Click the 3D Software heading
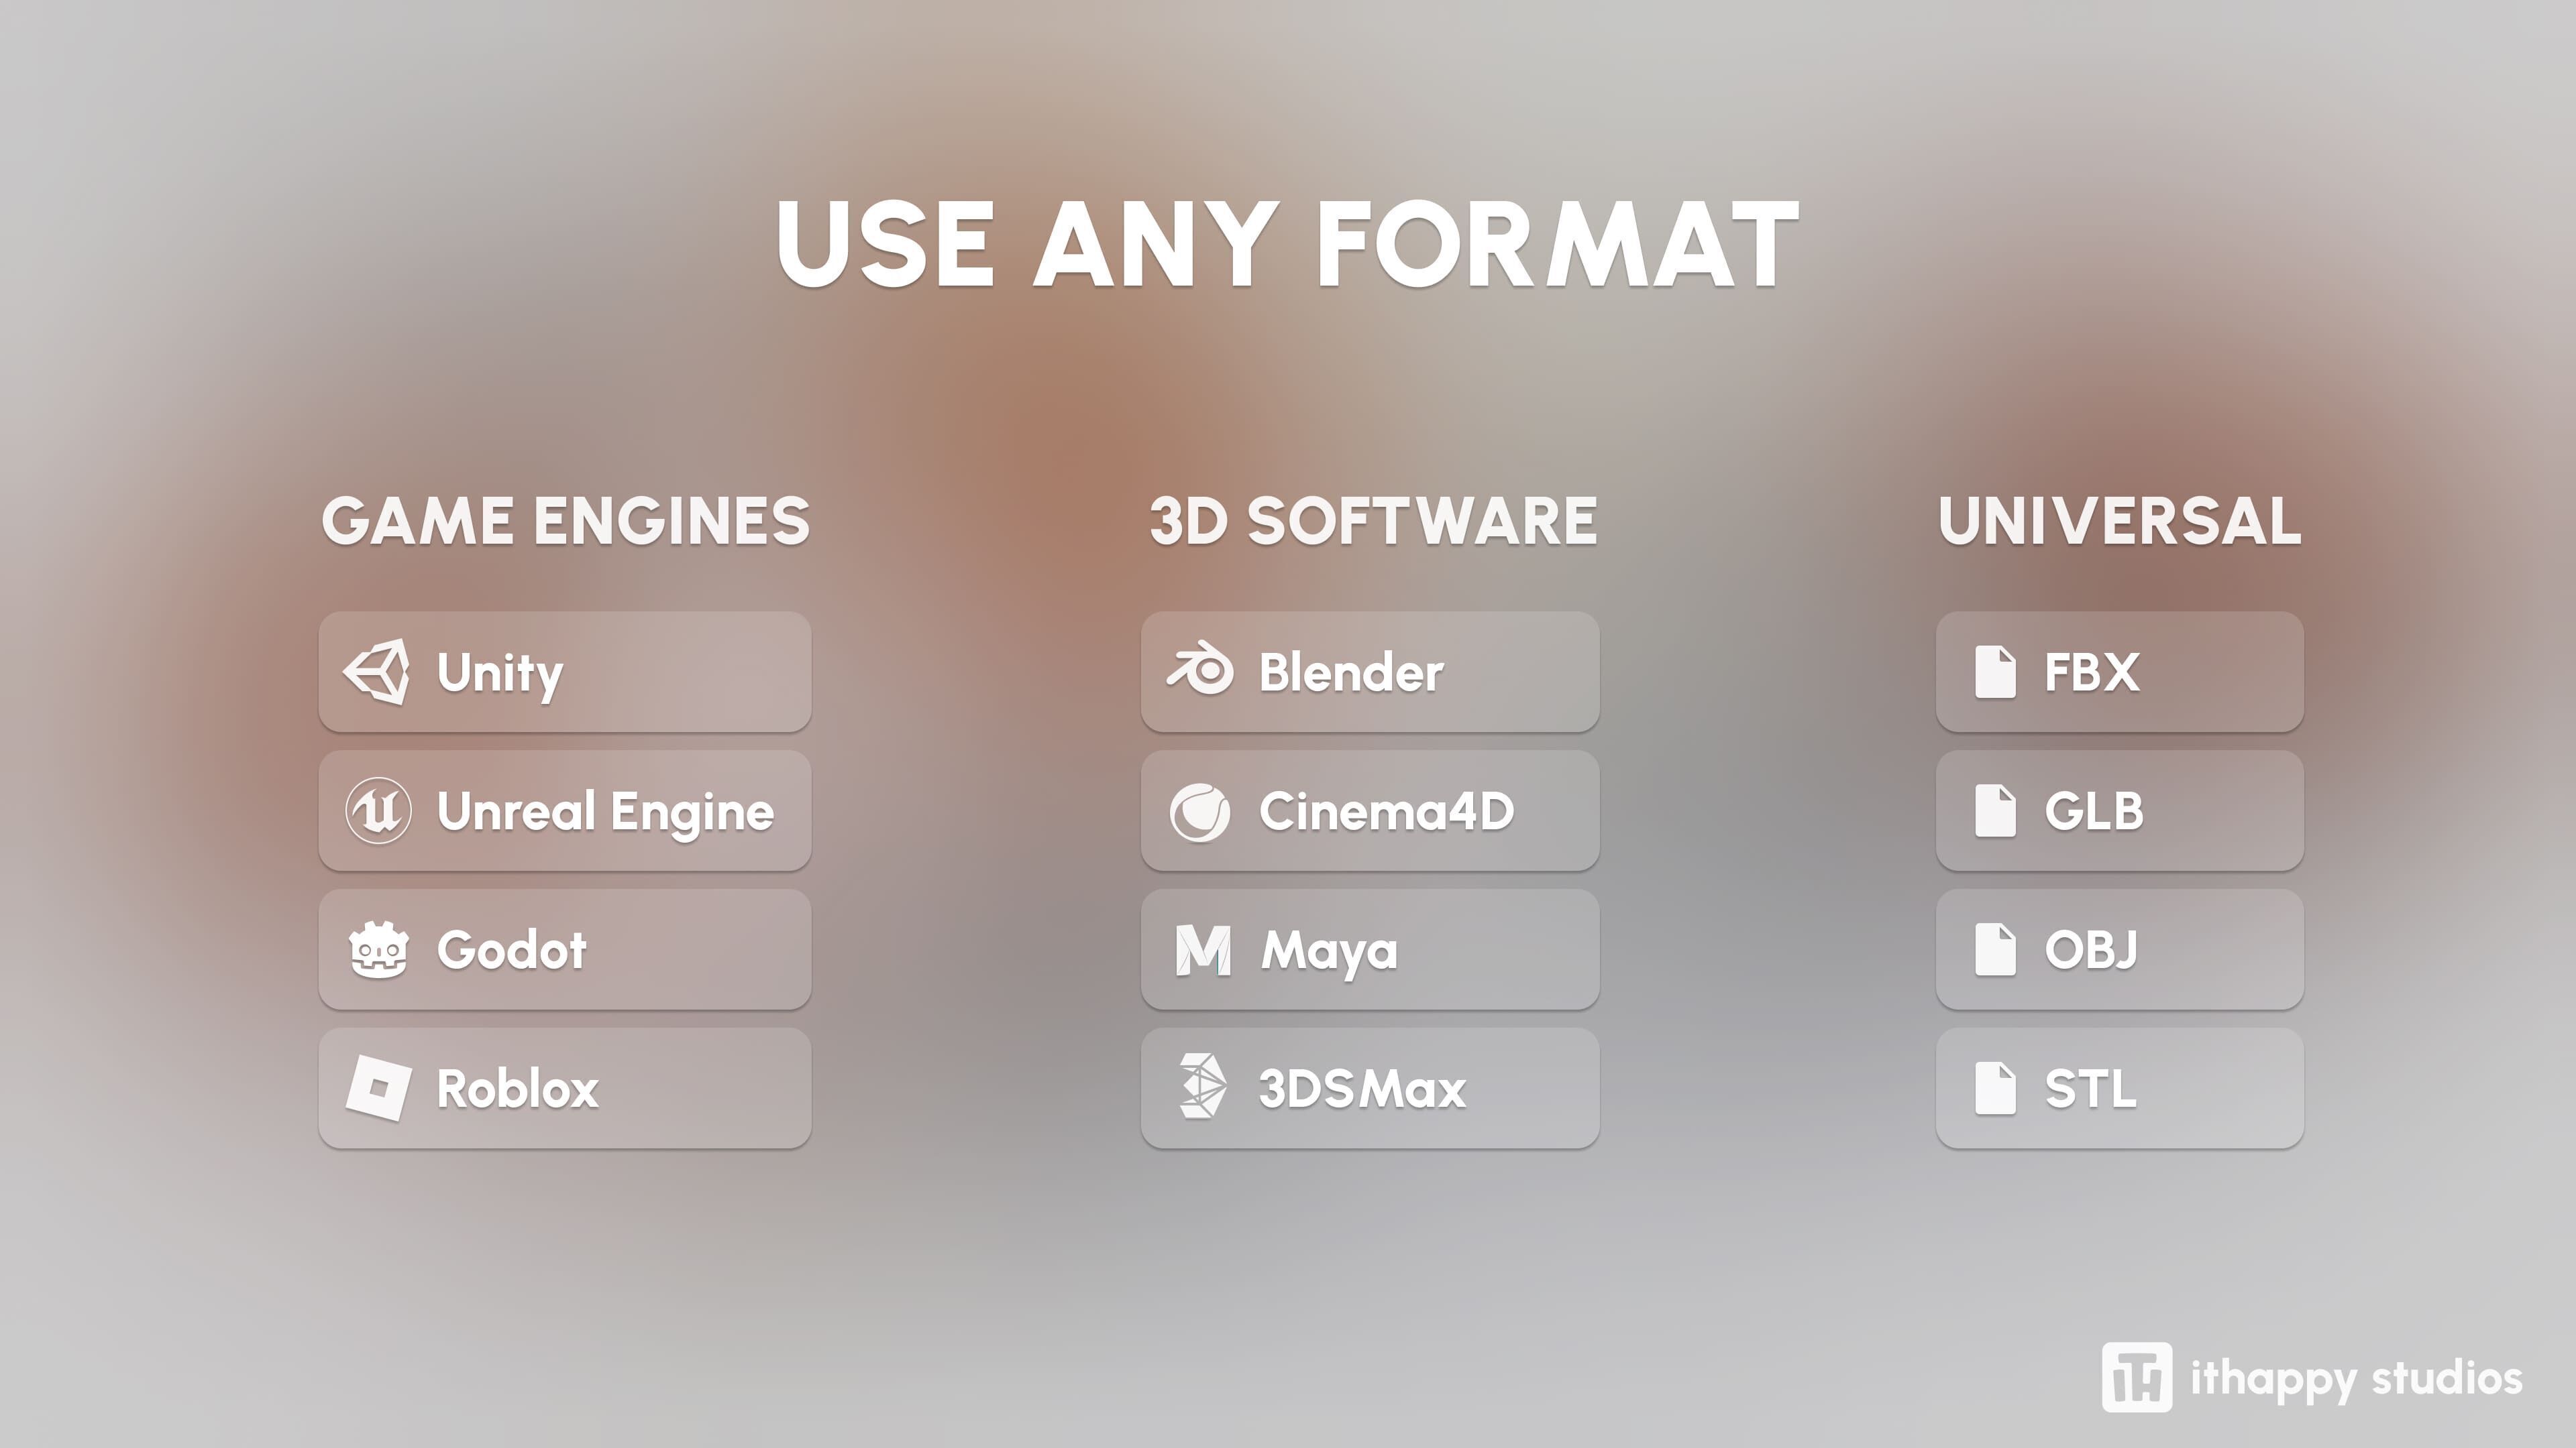Viewport: 2576px width, 1448px height. [x=1373, y=522]
